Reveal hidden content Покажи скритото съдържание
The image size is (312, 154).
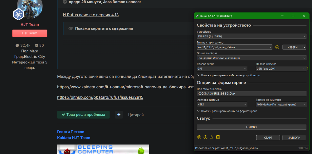pyautogui.click(x=104, y=28)
